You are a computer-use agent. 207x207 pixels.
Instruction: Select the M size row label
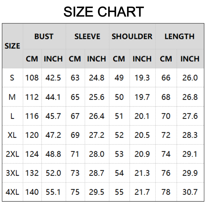point(12,97)
